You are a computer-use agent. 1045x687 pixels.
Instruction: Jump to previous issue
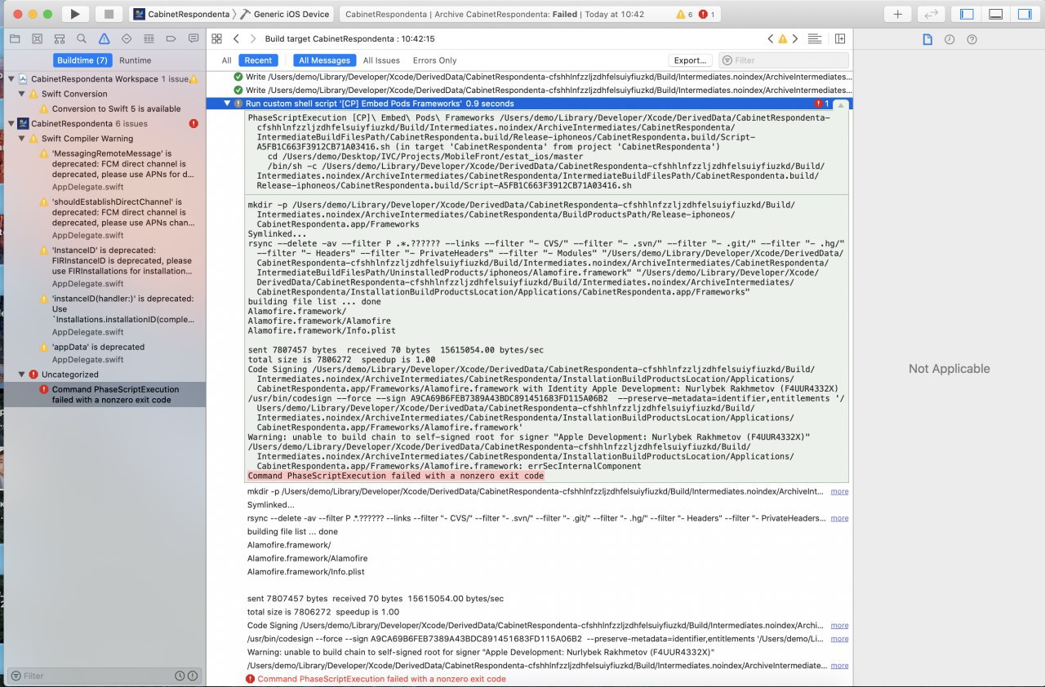(770, 38)
